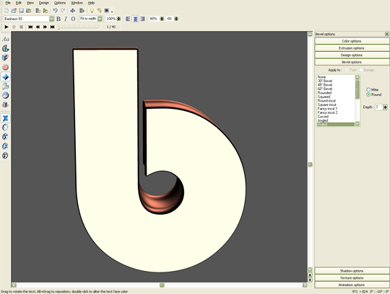This screenshot has height=294, width=390.
Task: Click the animation frame timeline slider
Action: point(79,27)
